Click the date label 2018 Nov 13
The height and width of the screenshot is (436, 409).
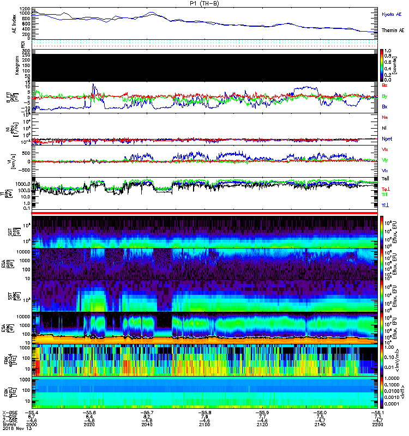(17, 428)
